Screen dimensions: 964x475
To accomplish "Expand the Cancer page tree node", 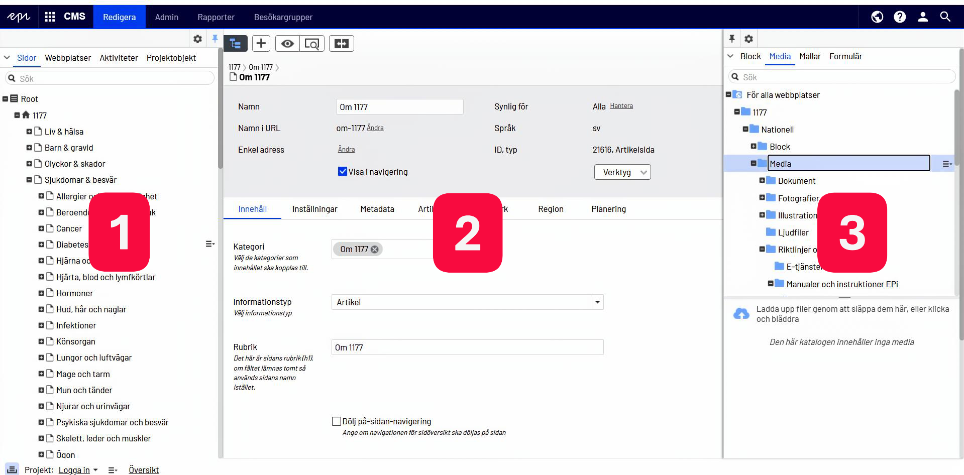I will (x=41, y=228).
